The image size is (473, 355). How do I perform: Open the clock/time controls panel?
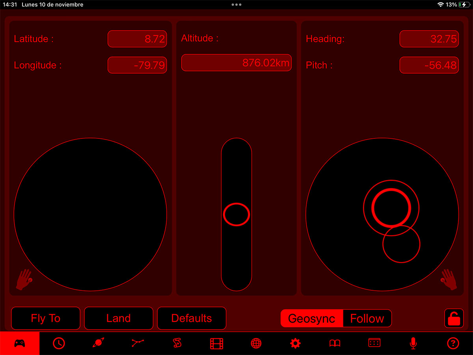click(x=59, y=343)
